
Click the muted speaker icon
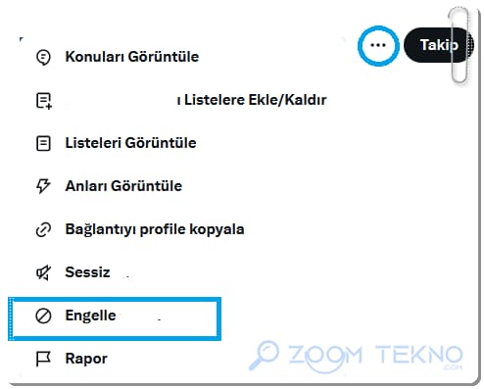pos(43,272)
